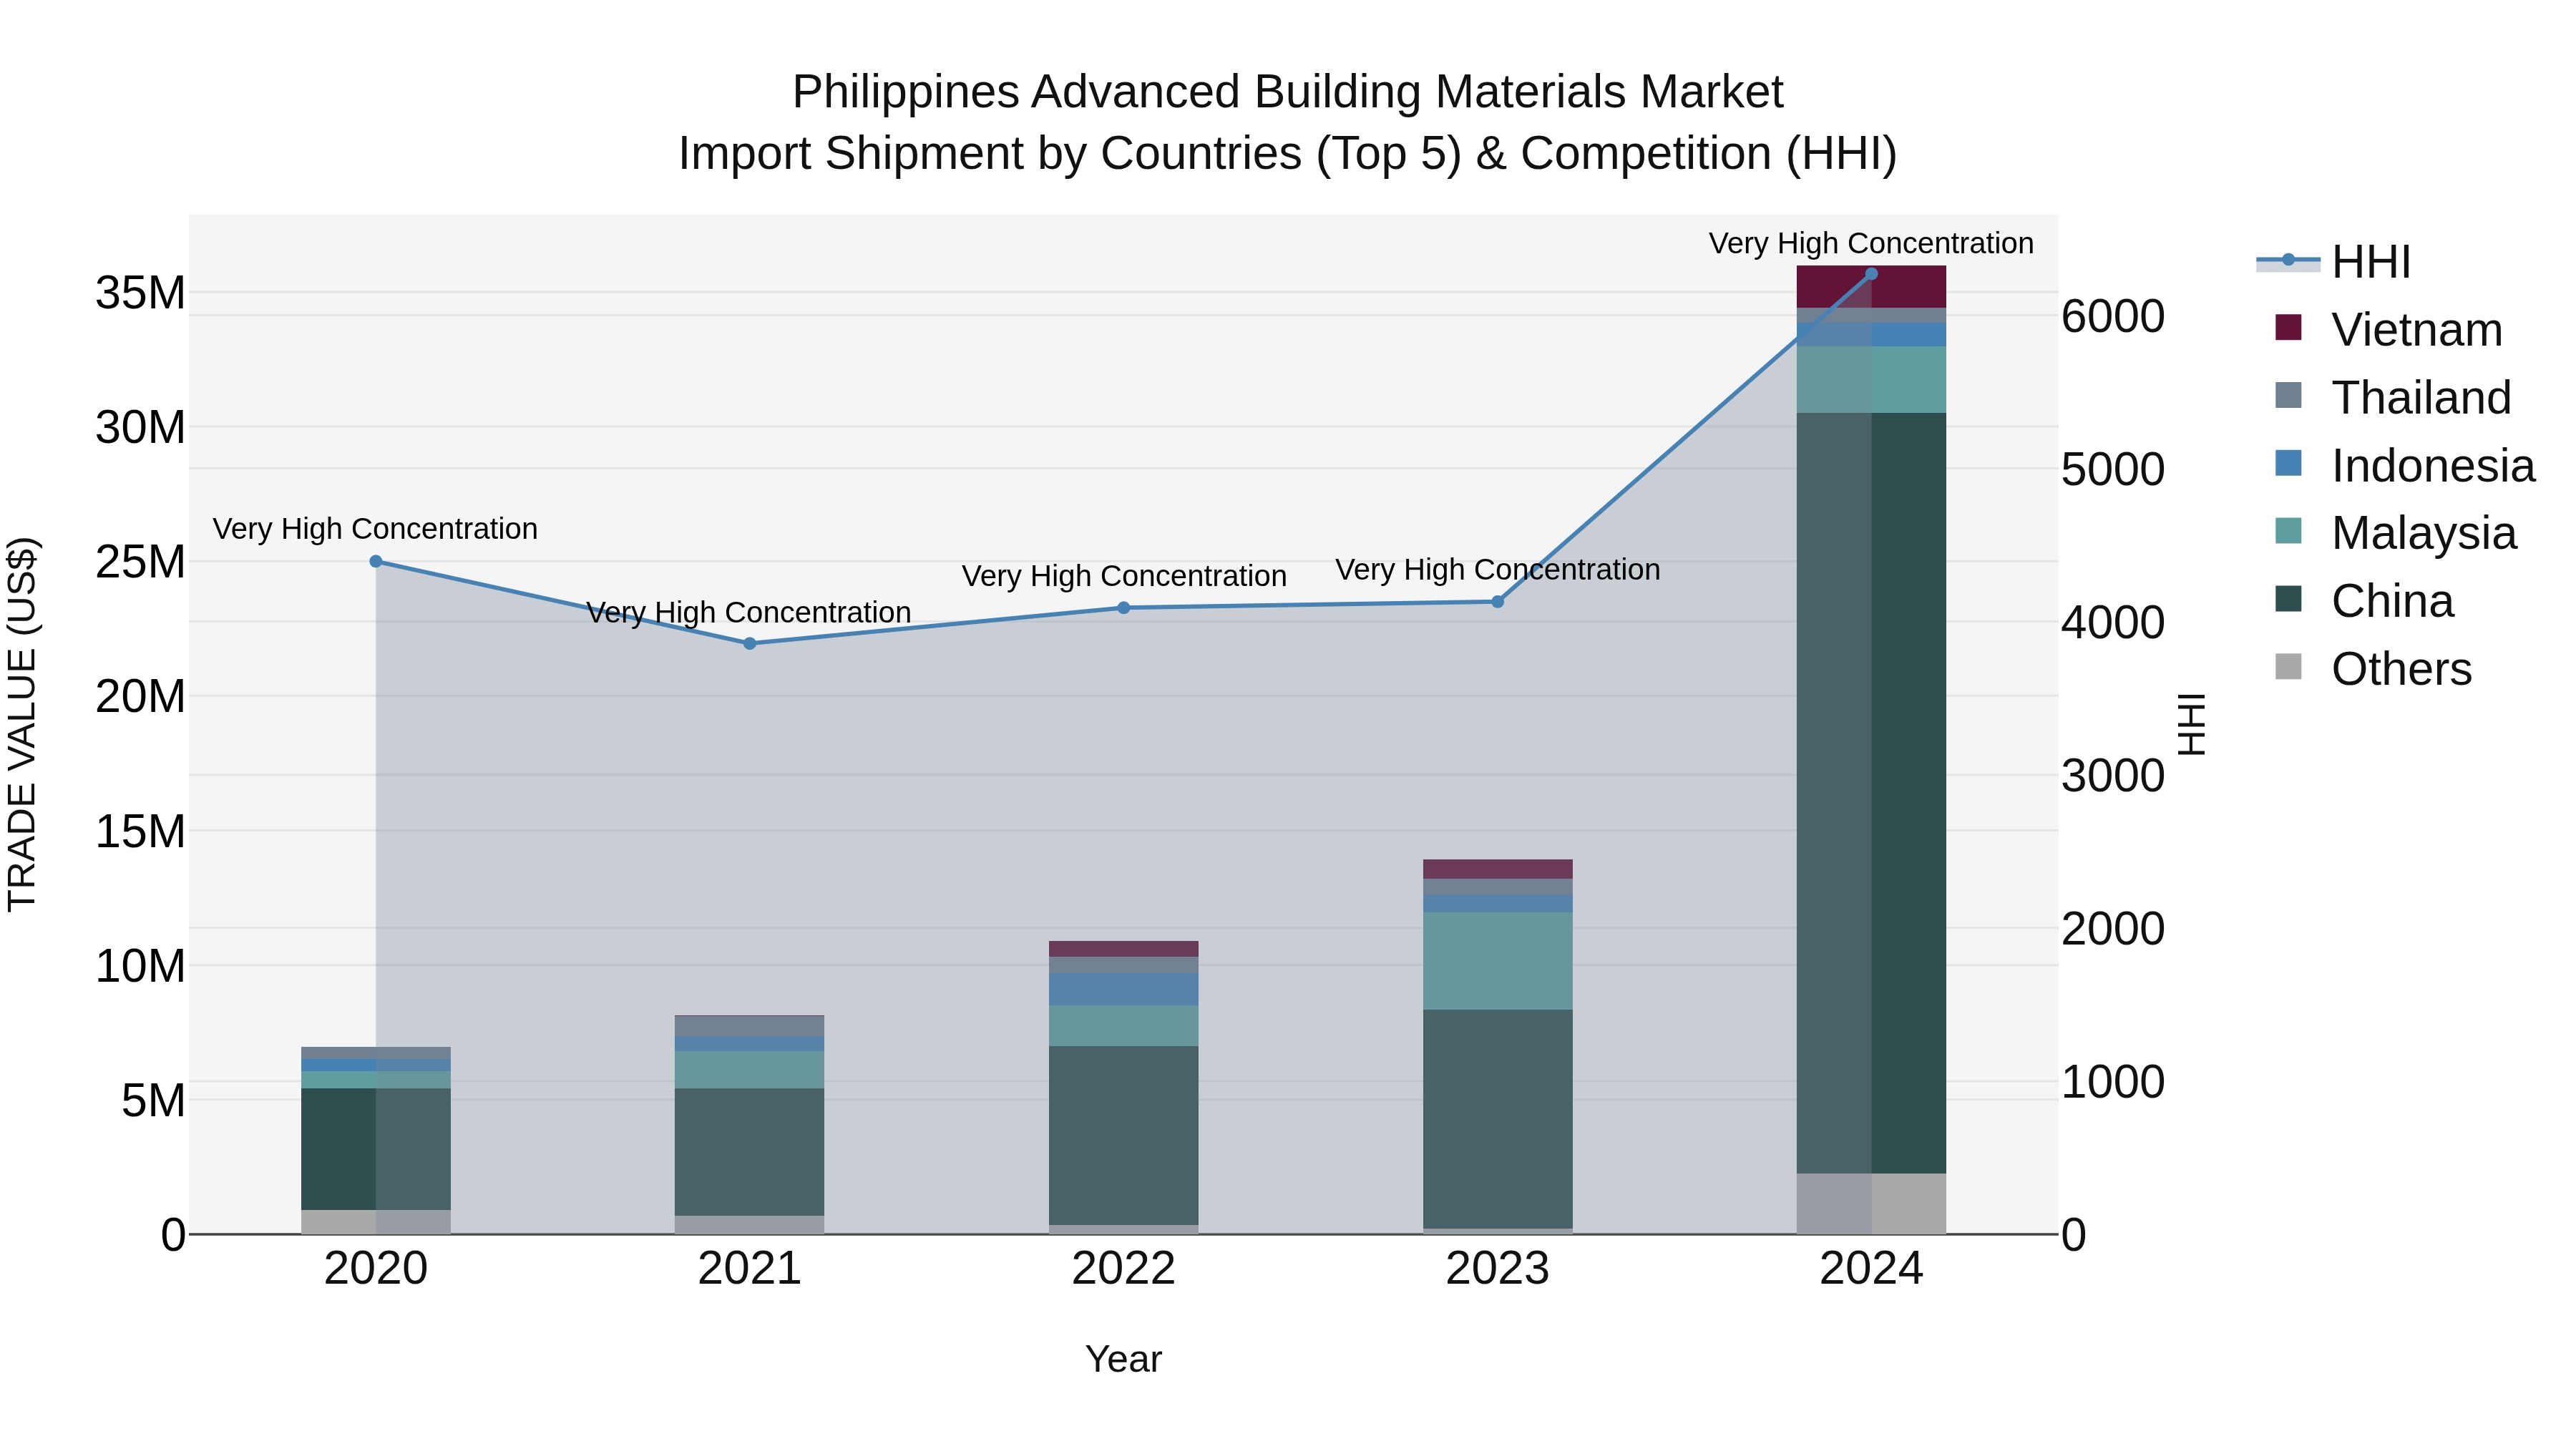This screenshot has width=2576, height=1449.
Task: Click the 20M y-axis tick label
Action: click(x=140, y=696)
